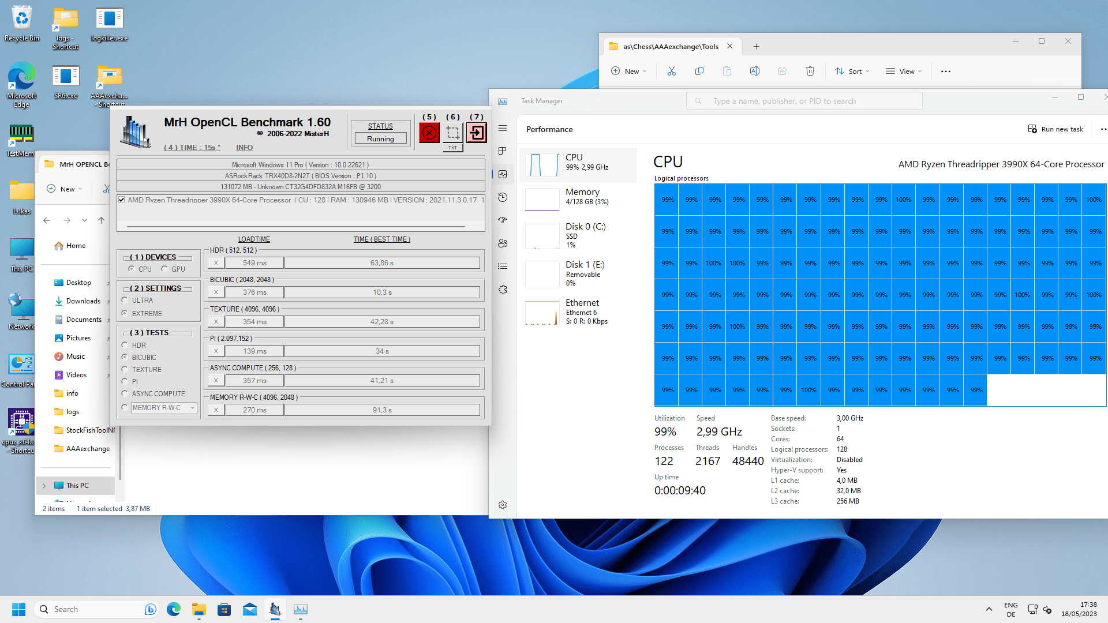Open Task Manager's App history page
Image resolution: width=1108 pixels, height=623 pixels.
[x=503, y=197]
